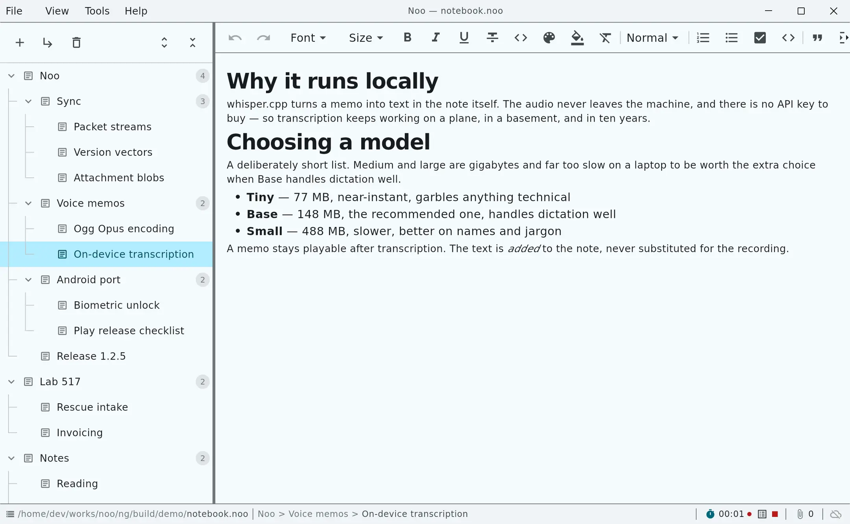Open the text color palette

pos(549,38)
